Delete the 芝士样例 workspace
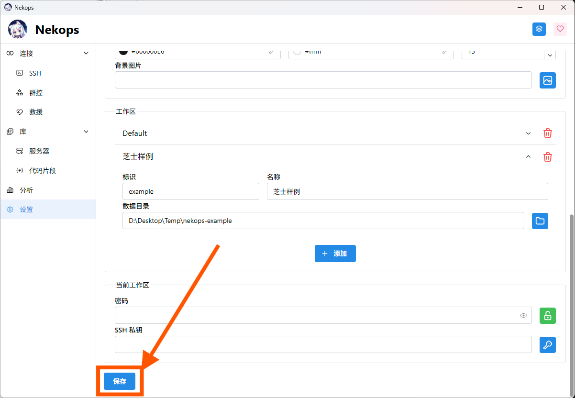 pyautogui.click(x=548, y=157)
